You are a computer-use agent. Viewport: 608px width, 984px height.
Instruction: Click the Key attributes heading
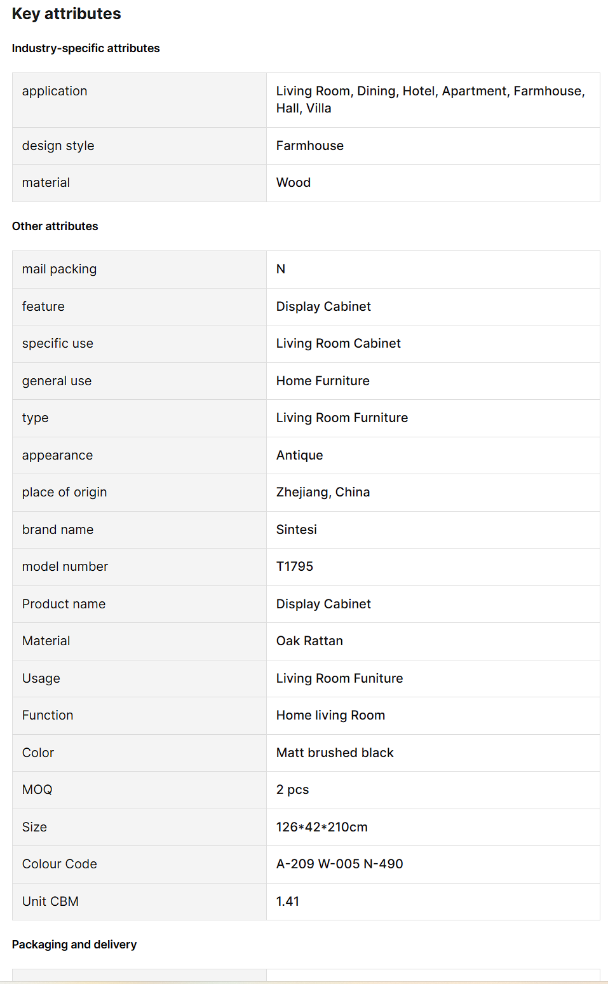click(x=66, y=14)
